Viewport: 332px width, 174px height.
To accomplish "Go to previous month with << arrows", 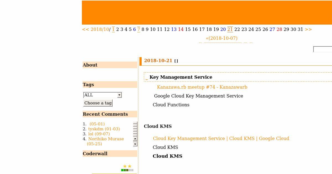I will coord(85,29).
